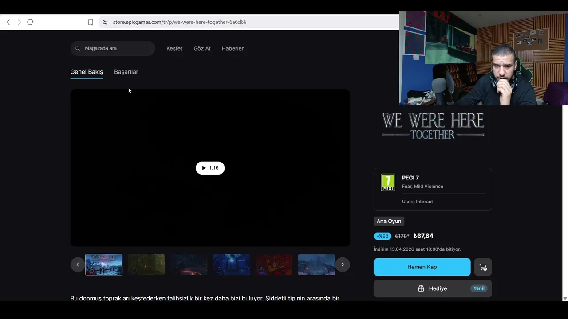The image size is (568, 319).
Task: Click the PEGI 7 heading text
Action: 410,178
